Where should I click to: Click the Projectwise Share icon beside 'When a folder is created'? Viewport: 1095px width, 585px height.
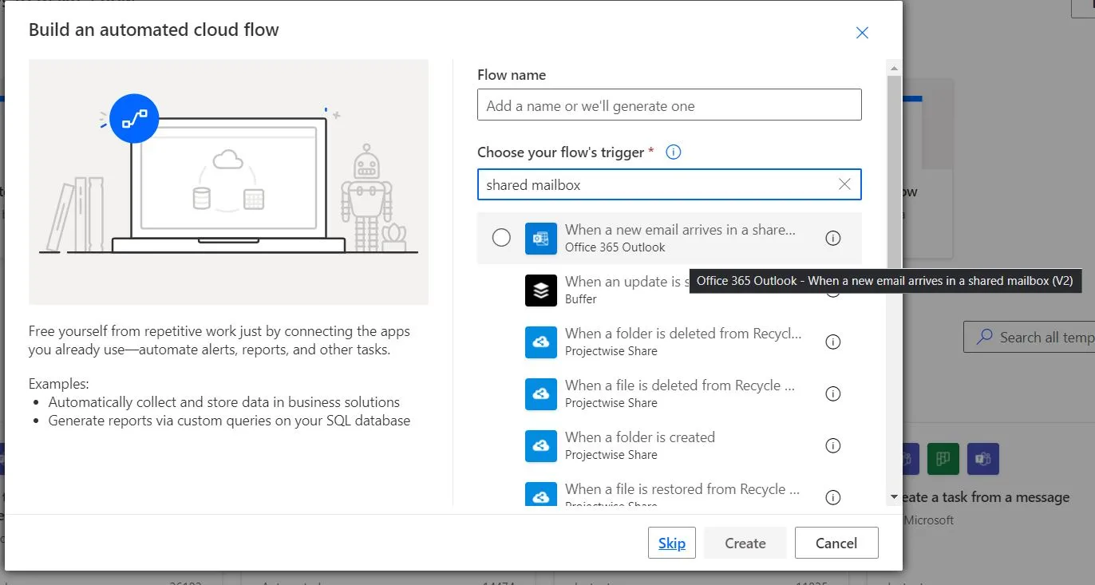(541, 445)
